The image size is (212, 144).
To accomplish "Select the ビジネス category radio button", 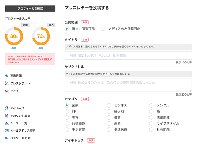I will [x=109, y=105].
